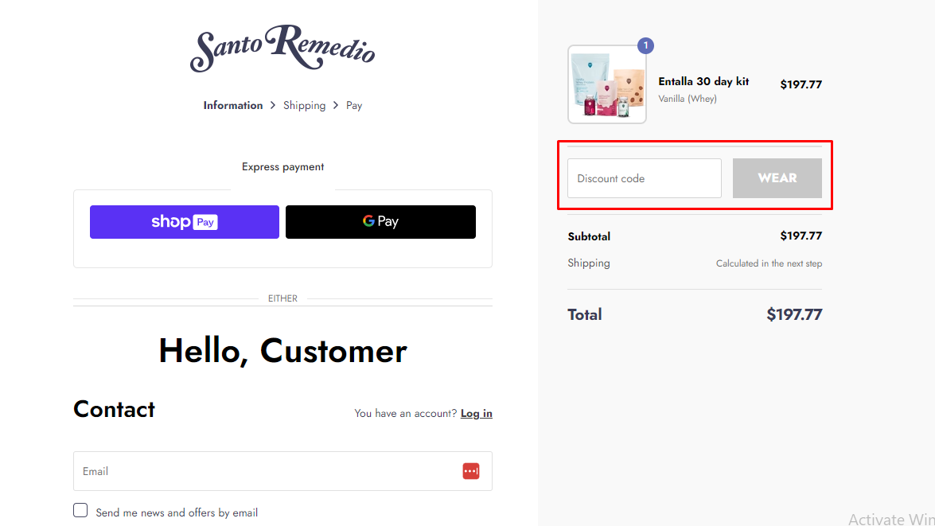Check Send me news and offers by email
Image resolution: width=935 pixels, height=526 pixels.
pyautogui.click(x=80, y=511)
